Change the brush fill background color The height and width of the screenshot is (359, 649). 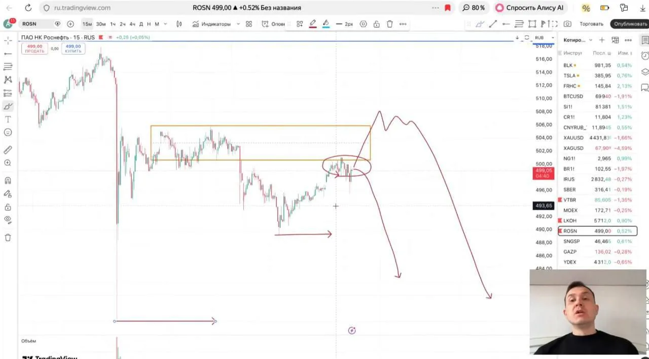[326, 24]
